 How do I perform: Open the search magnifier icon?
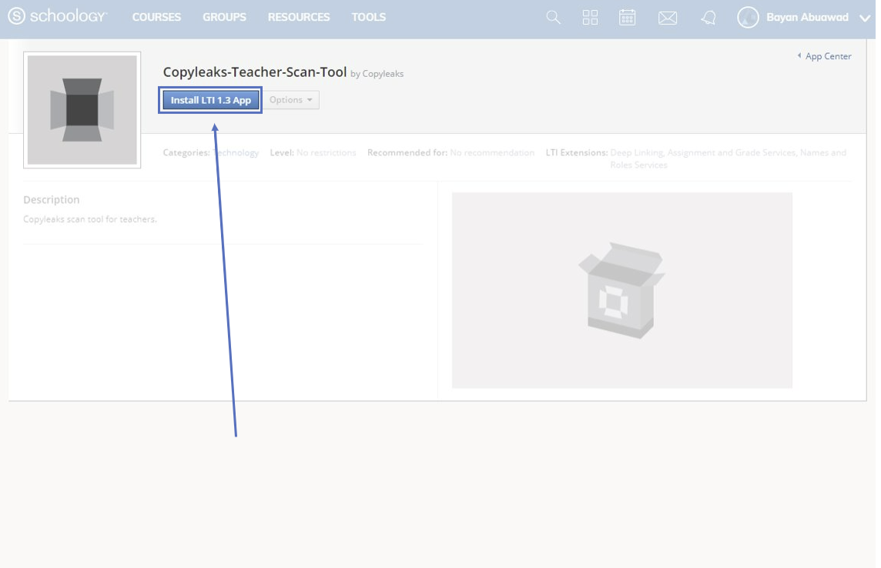tap(554, 18)
